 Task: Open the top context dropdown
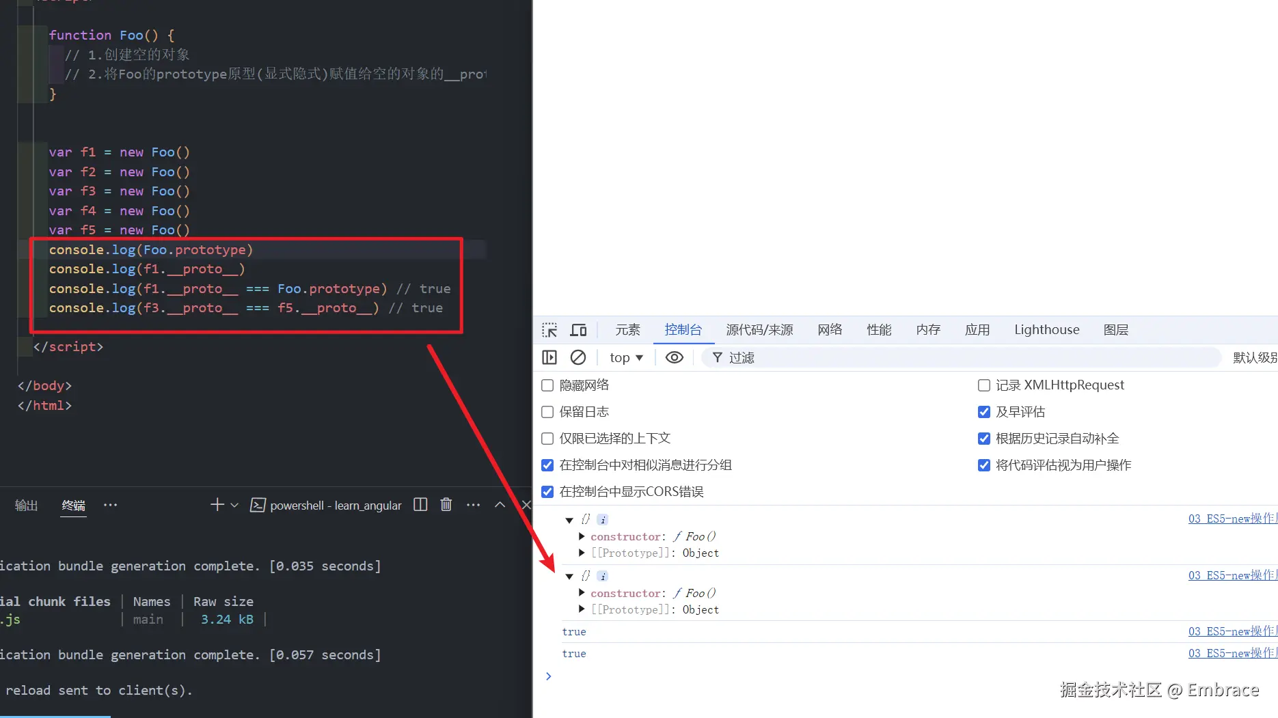pyautogui.click(x=626, y=357)
